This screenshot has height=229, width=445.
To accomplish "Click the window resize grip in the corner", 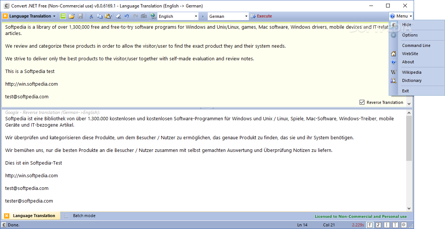I will pyautogui.click(x=411, y=226).
